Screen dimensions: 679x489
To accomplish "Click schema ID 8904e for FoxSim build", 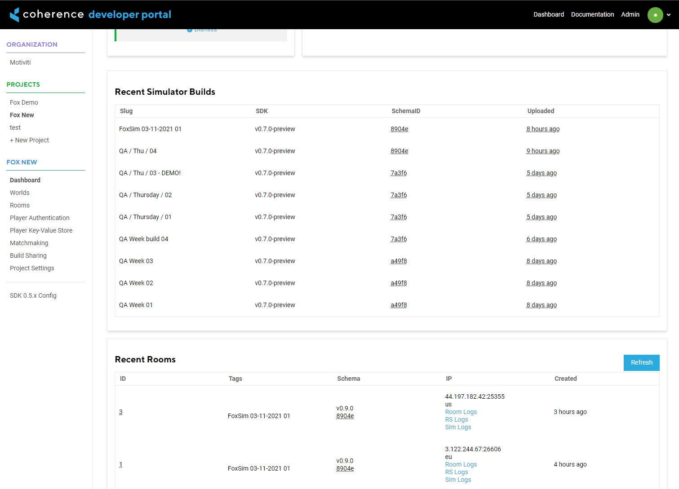I will 399,129.
